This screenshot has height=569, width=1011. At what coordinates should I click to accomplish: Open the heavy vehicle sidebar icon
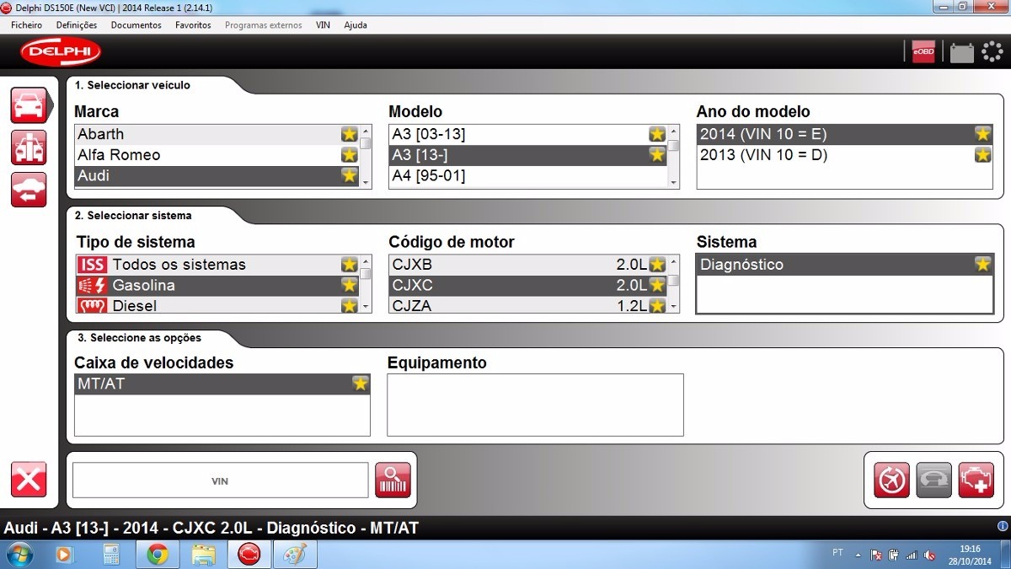29,148
